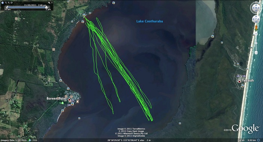This screenshot has width=263, height=142.
Task: Click the zoom slider handle
Action: (x=256, y=43)
